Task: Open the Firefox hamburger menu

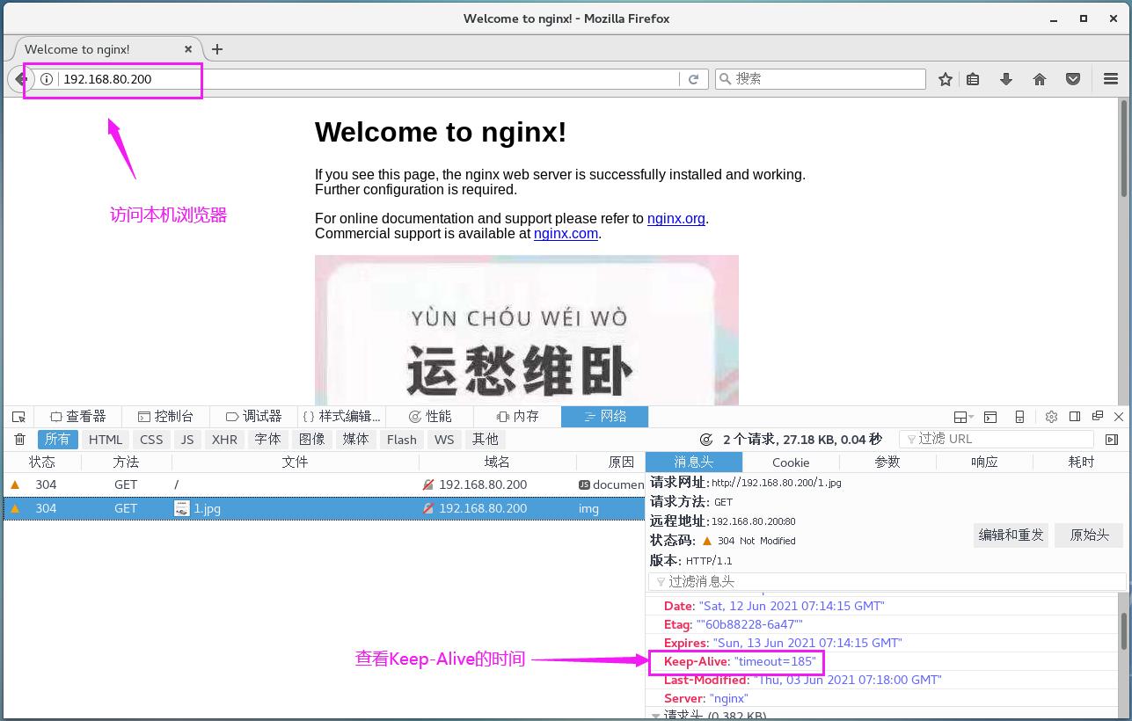Action: coord(1111,79)
